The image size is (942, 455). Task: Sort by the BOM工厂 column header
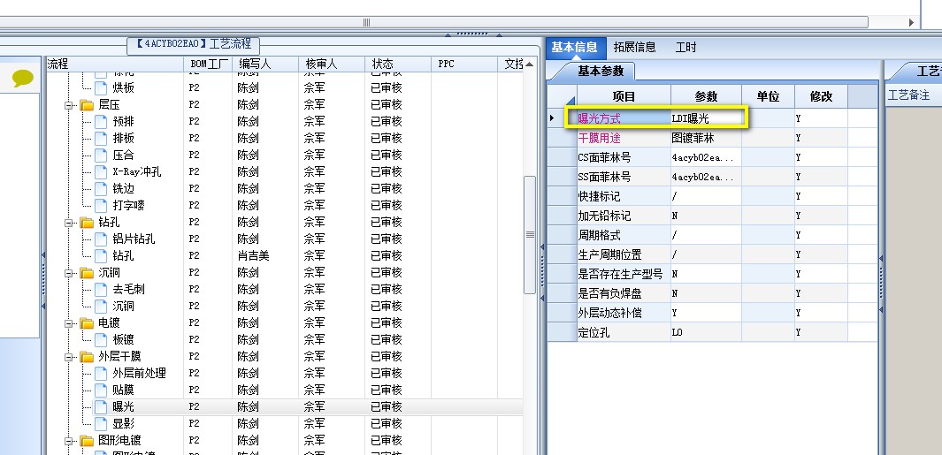point(208,64)
